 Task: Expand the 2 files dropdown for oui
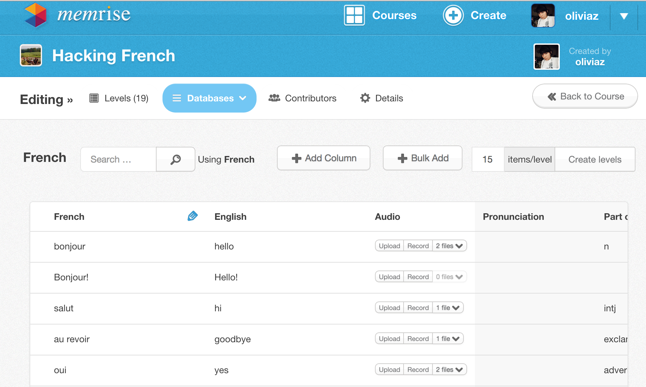450,370
